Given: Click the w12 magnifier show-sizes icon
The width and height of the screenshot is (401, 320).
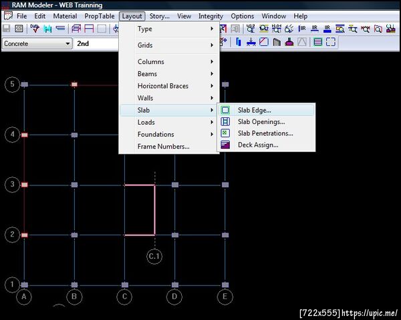Looking at the screenshot, I should click(251, 29).
